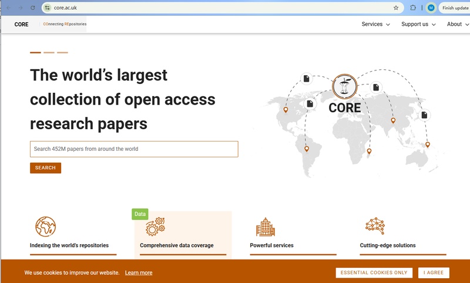Click the Learn more cookies link

point(139,273)
